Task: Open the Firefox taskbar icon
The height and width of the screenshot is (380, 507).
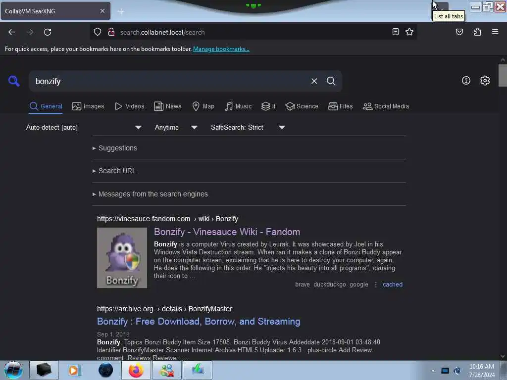Action: point(136,370)
